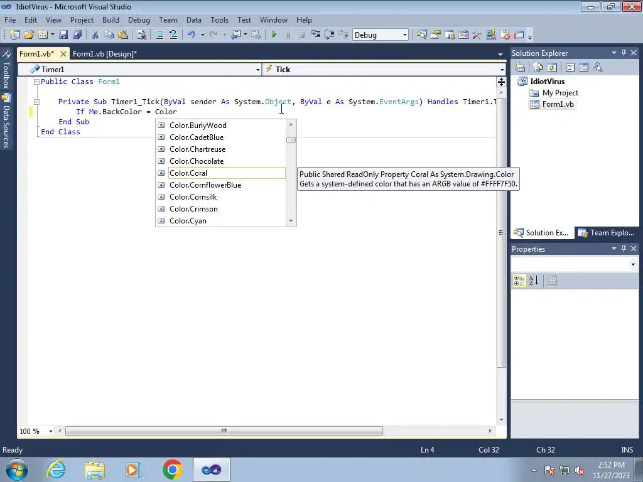Click the New Project toolbar icon
Image resolution: width=643 pixels, height=482 pixels.
(x=15, y=35)
